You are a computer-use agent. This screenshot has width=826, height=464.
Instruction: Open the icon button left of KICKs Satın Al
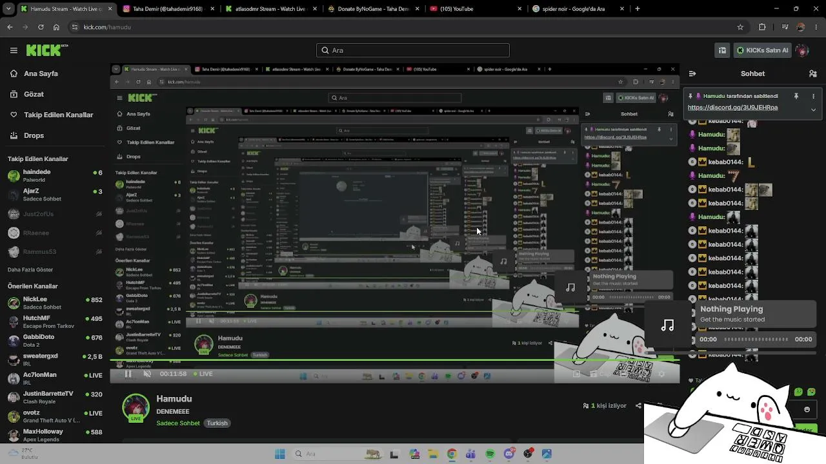(x=722, y=50)
